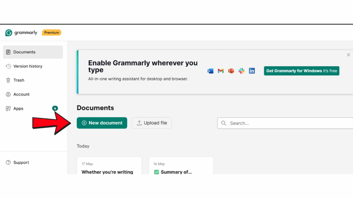Dismiss the Enable Grammarly banner
The image size is (353, 198).
coord(349,55)
